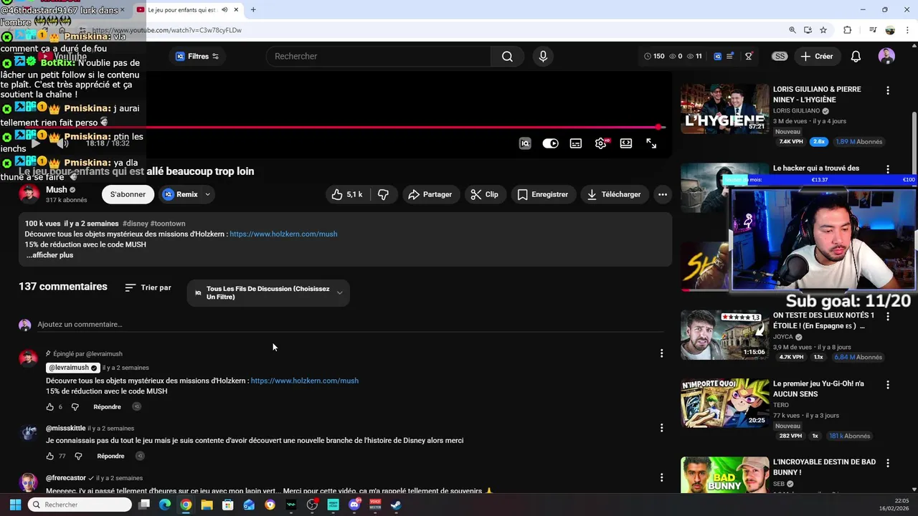Open the holzkern.com/mush link in description
Image resolution: width=918 pixels, height=516 pixels.
tap(283, 234)
